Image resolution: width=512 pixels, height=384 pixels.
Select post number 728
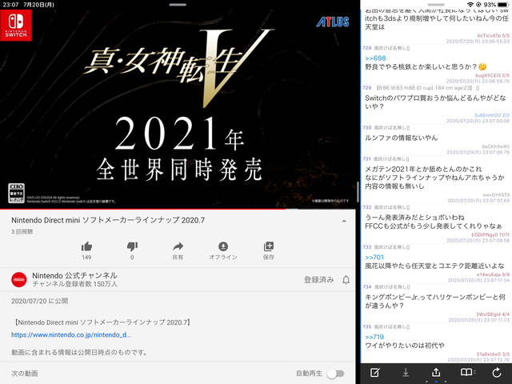[367, 48]
